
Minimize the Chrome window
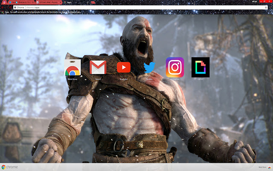[261, 1]
